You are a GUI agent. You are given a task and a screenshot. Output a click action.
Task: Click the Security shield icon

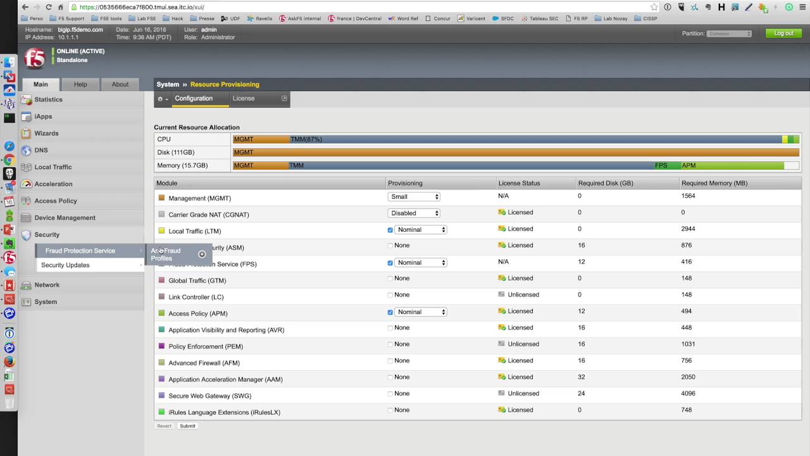pos(26,235)
